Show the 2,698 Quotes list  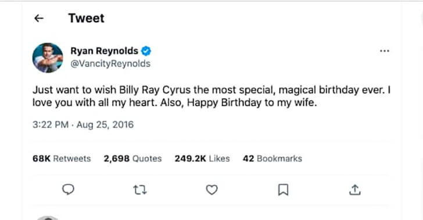(132, 158)
